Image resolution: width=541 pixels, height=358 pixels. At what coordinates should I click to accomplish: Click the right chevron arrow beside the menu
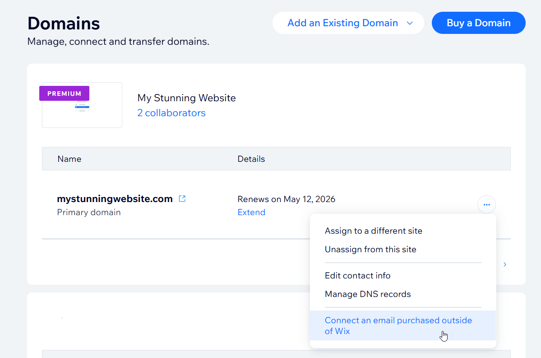505,264
